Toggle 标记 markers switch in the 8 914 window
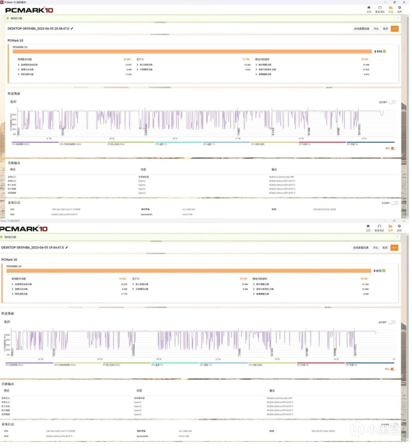This screenshot has width=412, height=448. 393,148
